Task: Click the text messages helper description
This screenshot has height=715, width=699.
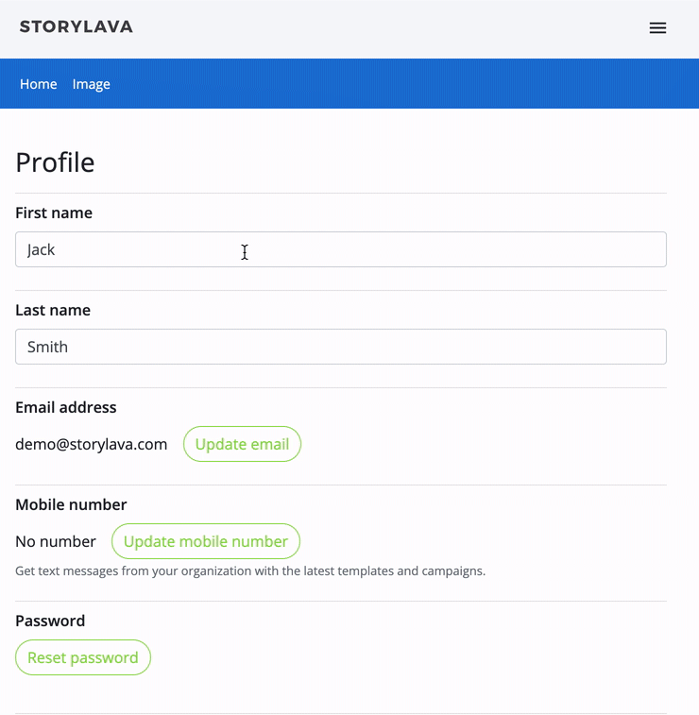Action: 250,570
